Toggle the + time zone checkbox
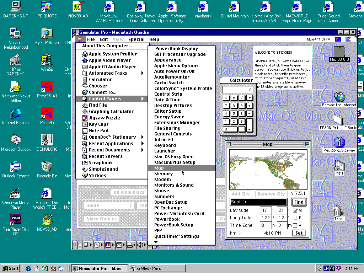 (295, 225)
